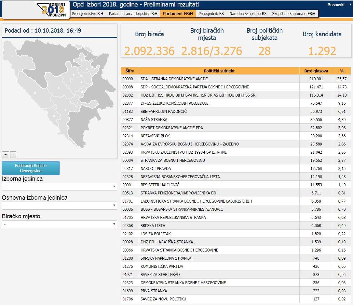
Task: Zoom in the map with plus button
Action: pyautogui.click(x=5, y=155)
